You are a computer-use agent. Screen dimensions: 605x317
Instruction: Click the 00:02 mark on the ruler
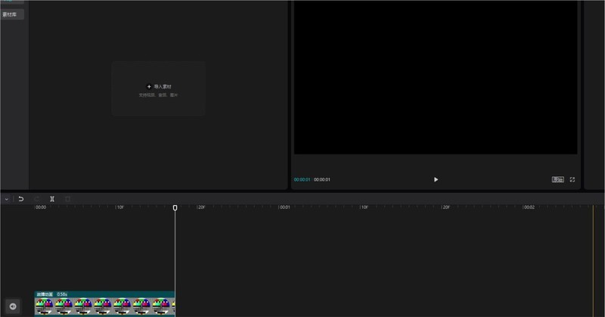pyautogui.click(x=529, y=207)
